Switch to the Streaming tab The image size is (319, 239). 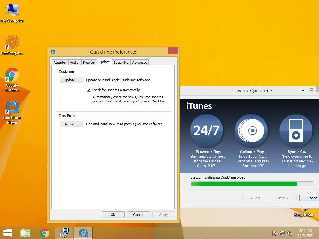coord(121,63)
